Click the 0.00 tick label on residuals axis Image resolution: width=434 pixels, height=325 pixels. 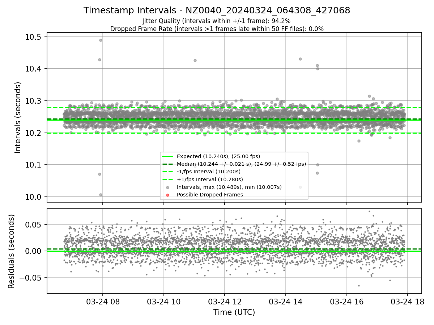(34, 251)
